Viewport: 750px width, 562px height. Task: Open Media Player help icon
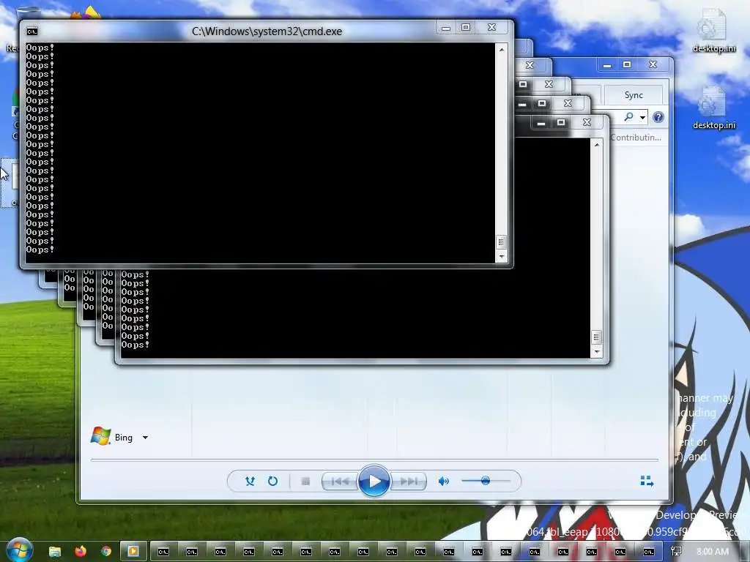coord(658,117)
